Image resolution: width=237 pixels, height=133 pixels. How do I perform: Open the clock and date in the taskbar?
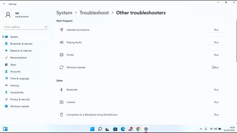pyautogui.click(x=229, y=129)
